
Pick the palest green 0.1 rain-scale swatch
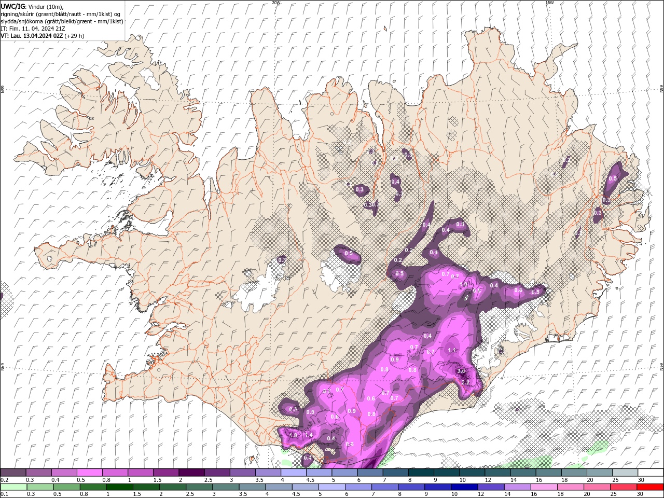pos(13,487)
